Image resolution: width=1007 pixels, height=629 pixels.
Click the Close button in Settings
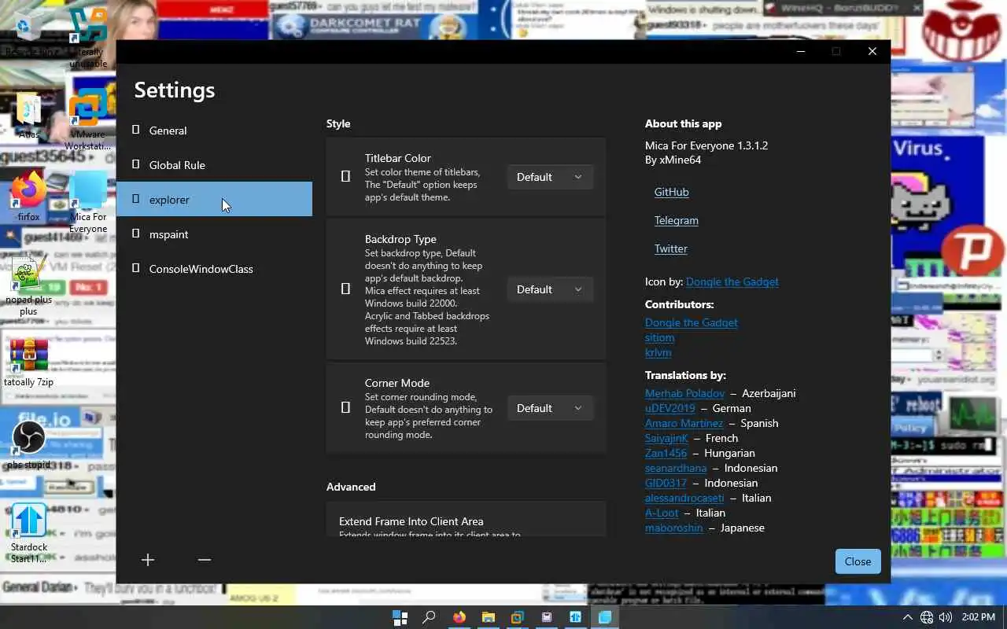pos(858,561)
